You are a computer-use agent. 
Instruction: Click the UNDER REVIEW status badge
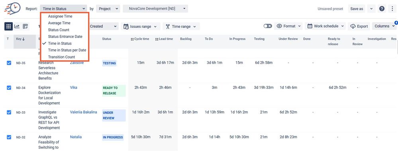pyautogui.click(x=114, y=115)
